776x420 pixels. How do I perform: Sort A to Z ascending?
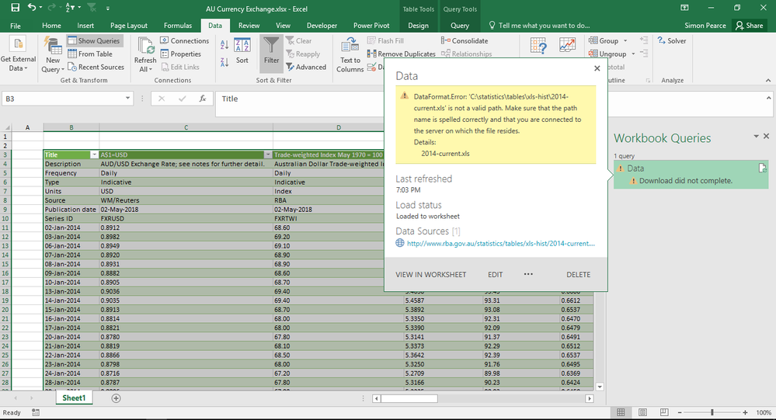pyautogui.click(x=224, y=45)
